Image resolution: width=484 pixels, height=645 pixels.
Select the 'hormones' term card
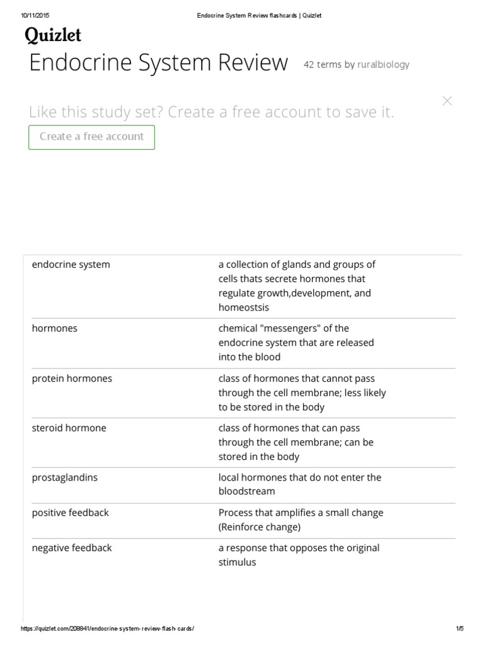(55, 328)
